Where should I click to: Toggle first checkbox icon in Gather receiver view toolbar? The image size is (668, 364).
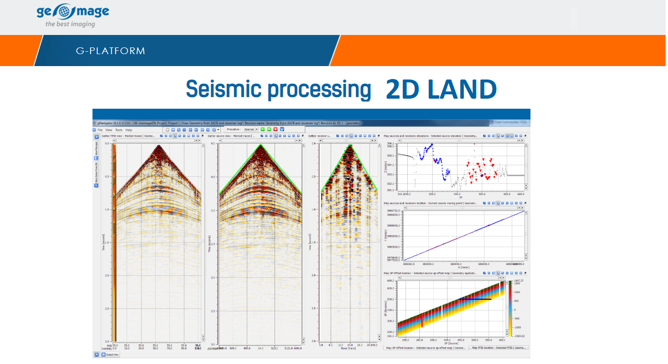point(337,136)
